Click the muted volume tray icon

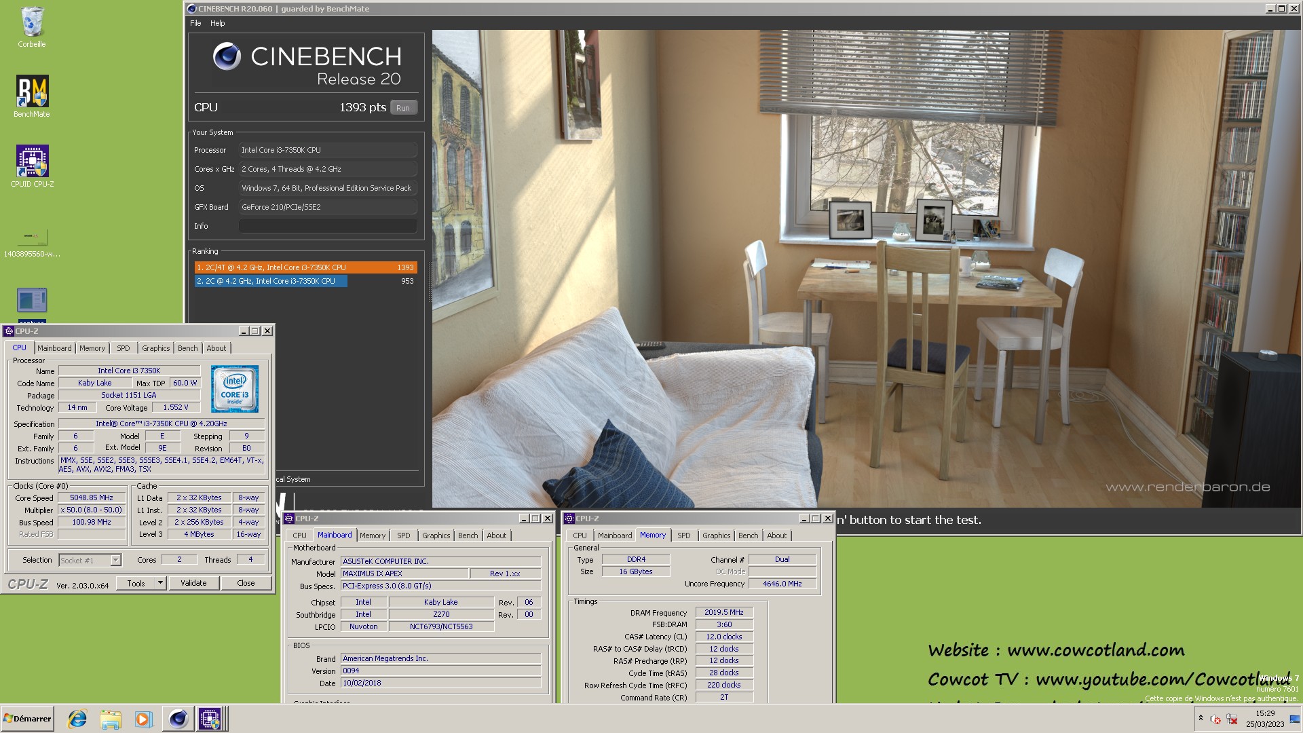(x=1215, y=719)
